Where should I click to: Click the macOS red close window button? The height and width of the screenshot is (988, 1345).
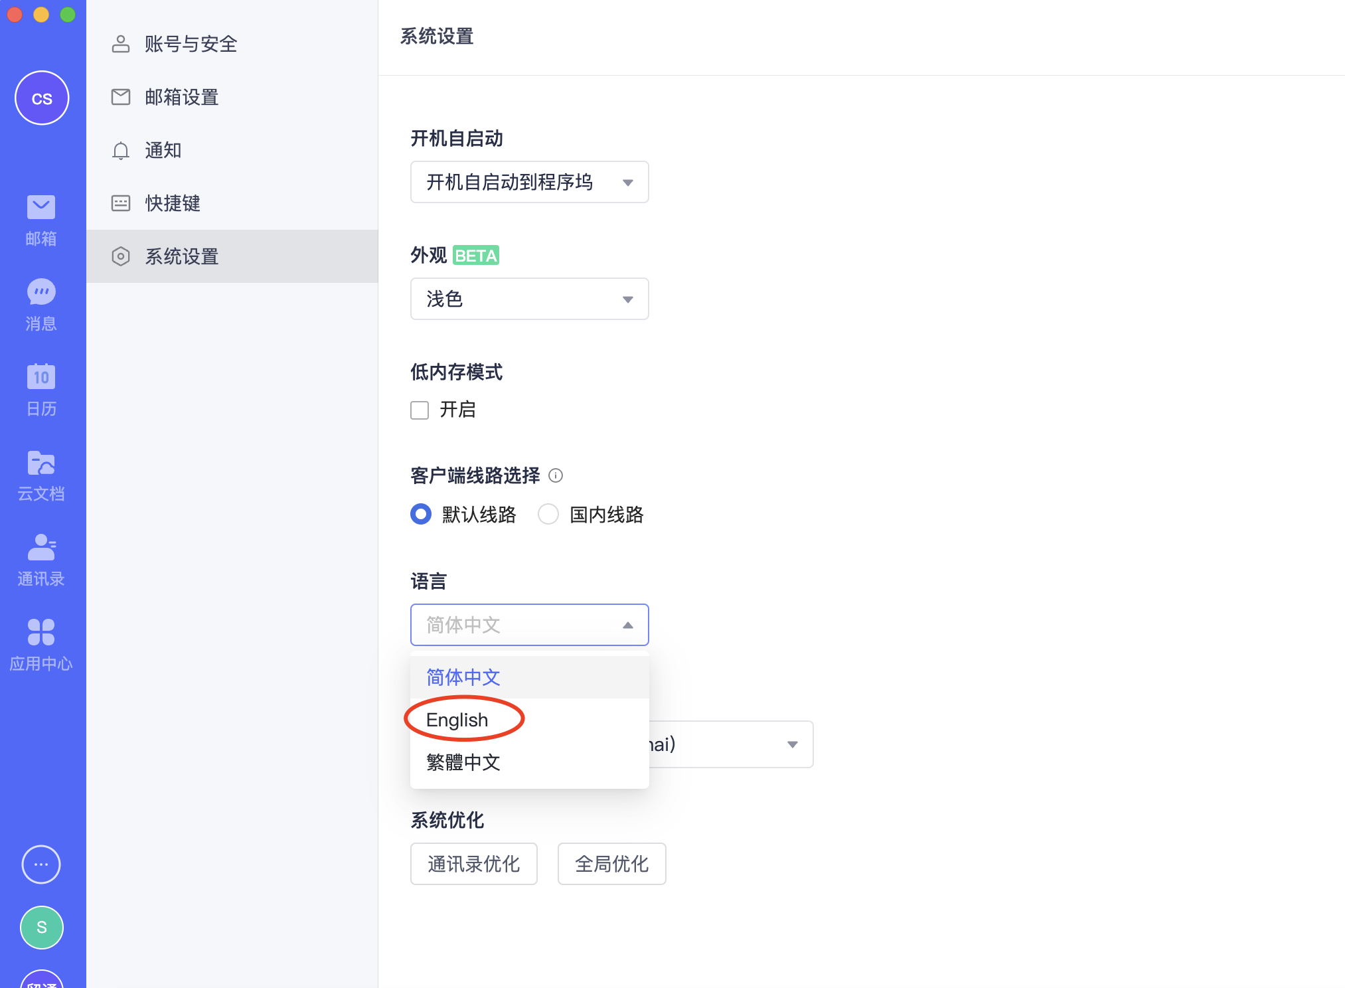[x=15, y=15]
